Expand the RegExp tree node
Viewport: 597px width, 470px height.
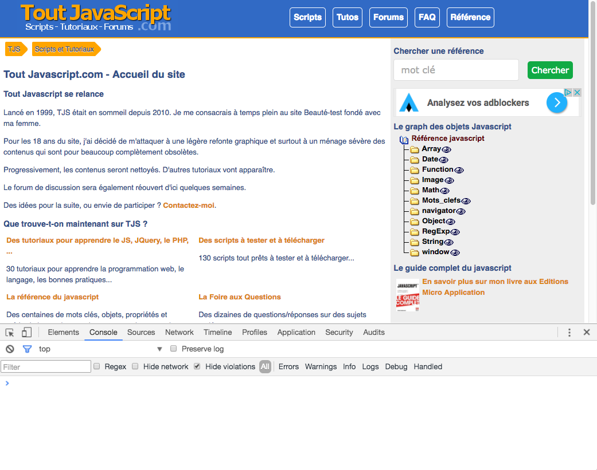(436, 231)
